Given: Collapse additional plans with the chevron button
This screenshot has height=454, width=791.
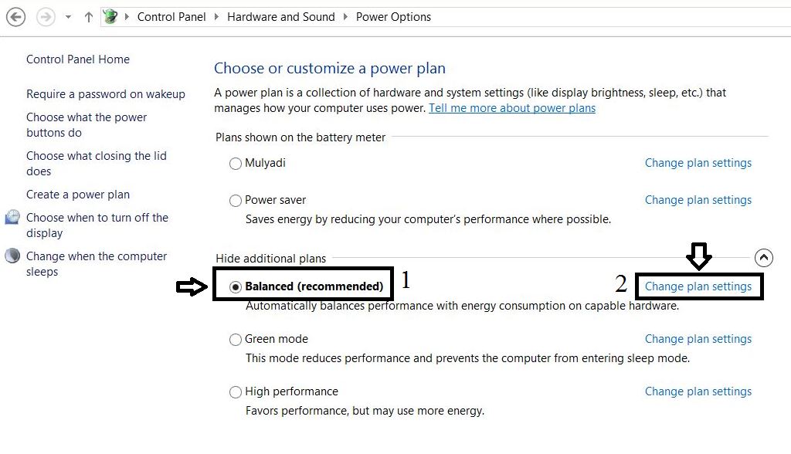Looking at the screenshot, I should tap(762, 258).
